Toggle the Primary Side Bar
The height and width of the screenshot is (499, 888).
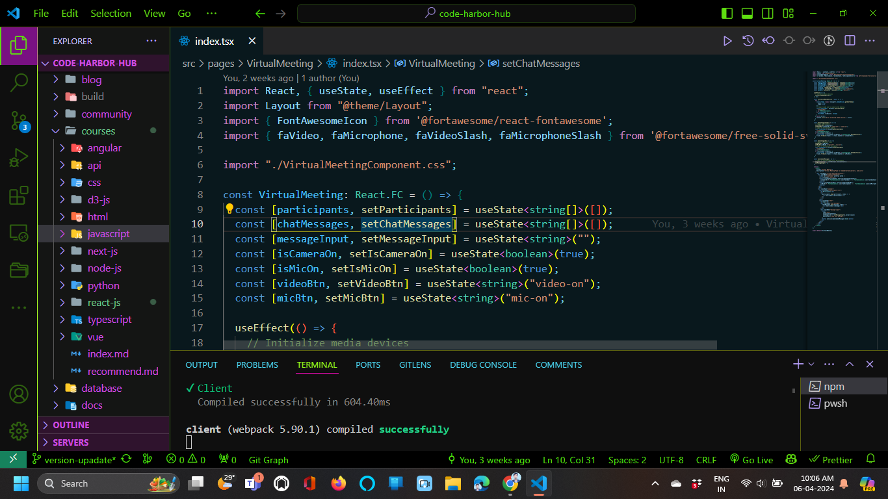click(x=727, y=13)
